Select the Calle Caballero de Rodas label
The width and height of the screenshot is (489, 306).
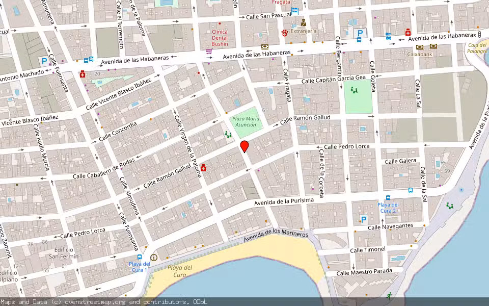(104, 169)
